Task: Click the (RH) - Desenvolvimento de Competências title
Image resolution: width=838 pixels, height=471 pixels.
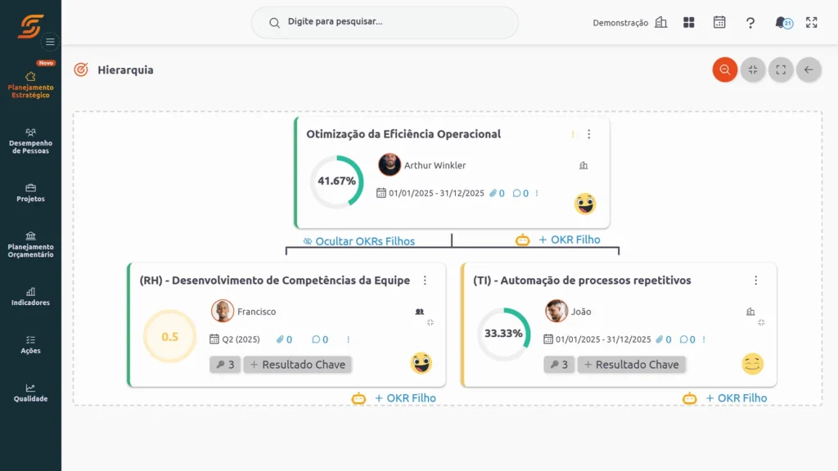Action: (275, 280)
